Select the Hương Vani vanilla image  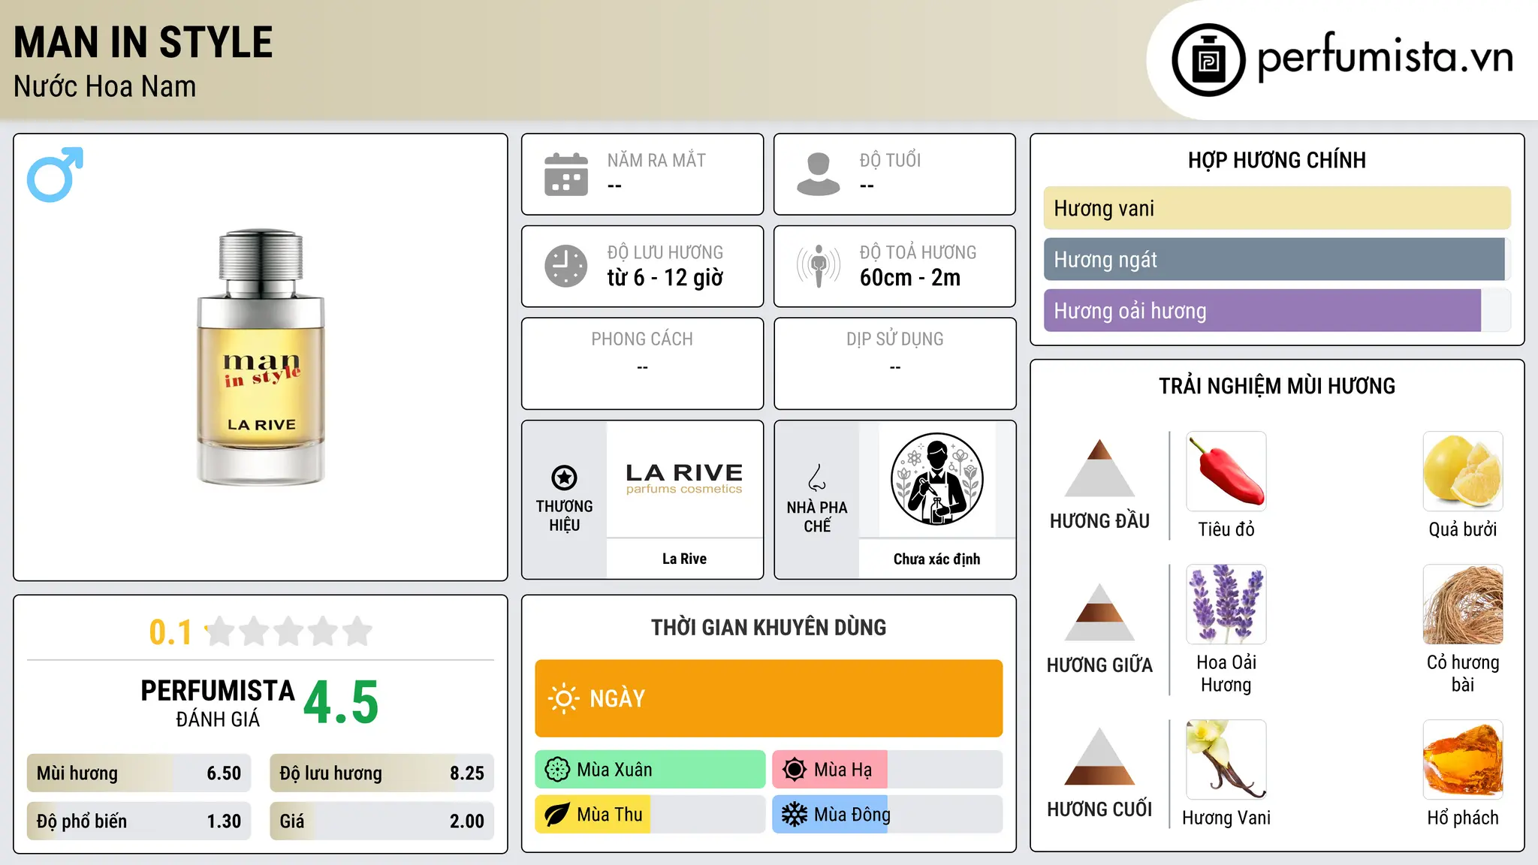pos(1226,760)
